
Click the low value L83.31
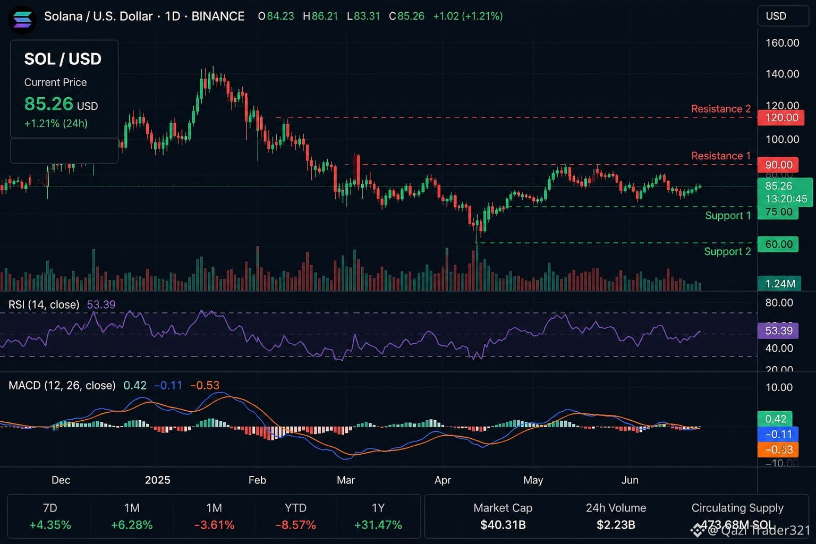(x=363, y=16)
